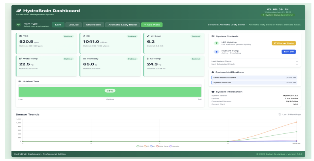Image resolution: width=314 pixels, height=161 pixels.
Task: Select the Strawberry plant tab
Action: click(93, 24)
